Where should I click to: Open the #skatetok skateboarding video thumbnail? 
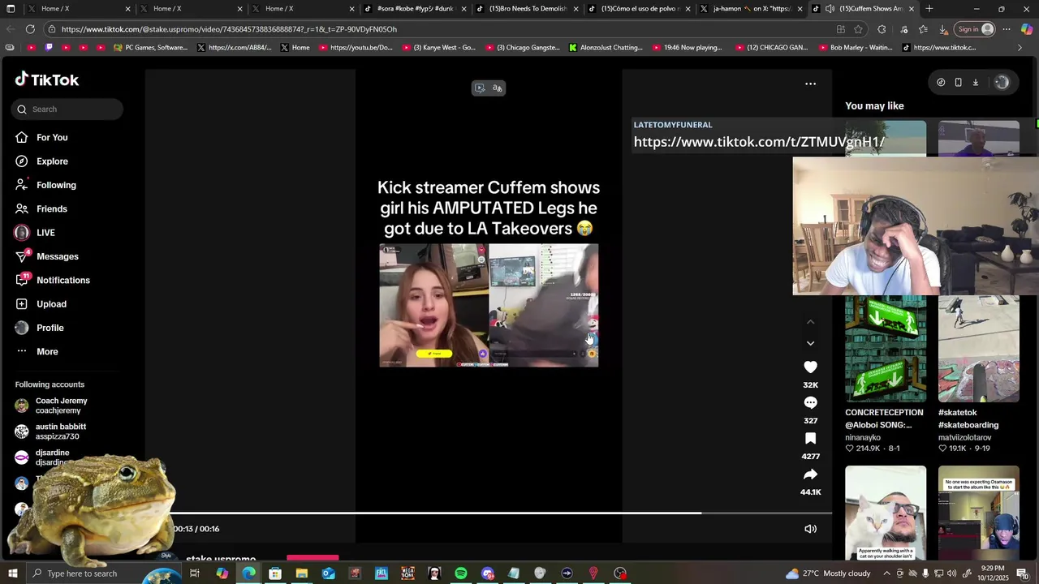(x=979, y=349)
